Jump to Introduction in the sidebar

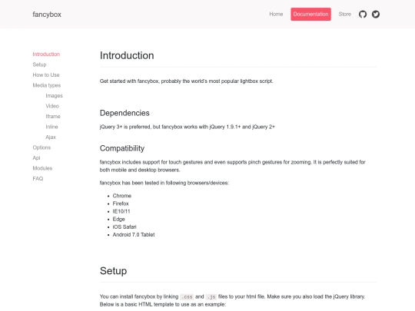coord(46,55)
